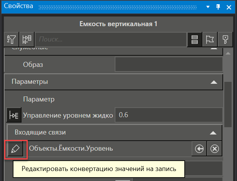237x181 pixels.
Task: Switch to the list view icon
Action: pyautogui.click(x=195, y=39)
